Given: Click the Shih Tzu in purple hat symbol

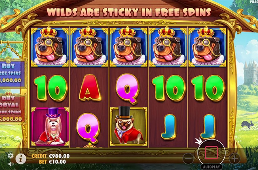Looking at the screenshot, I should point(50,126).
